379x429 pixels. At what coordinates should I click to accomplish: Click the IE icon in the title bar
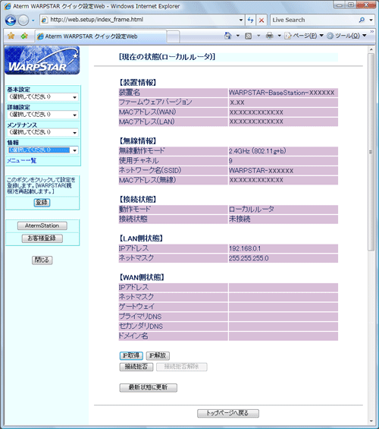[x=8, y=6]
